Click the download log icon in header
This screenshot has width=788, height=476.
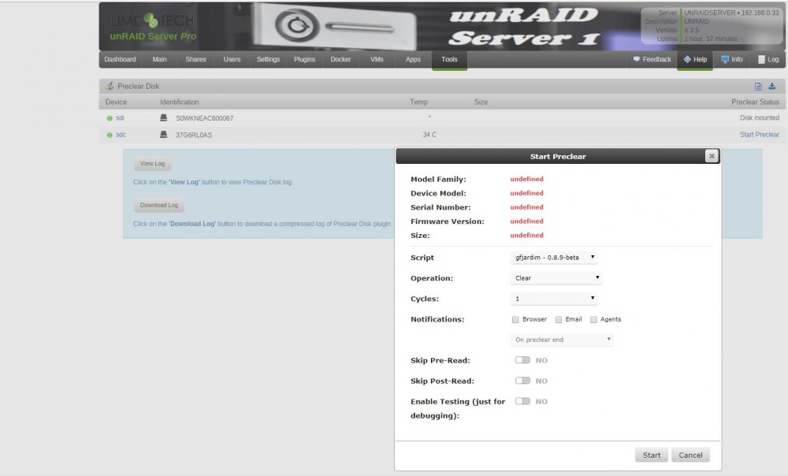[x=772, y=87]
